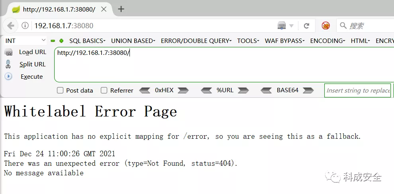This screenshot has height=194, width=394.
Task: Open the SQL BASICS menu
Action: (87, 41)
